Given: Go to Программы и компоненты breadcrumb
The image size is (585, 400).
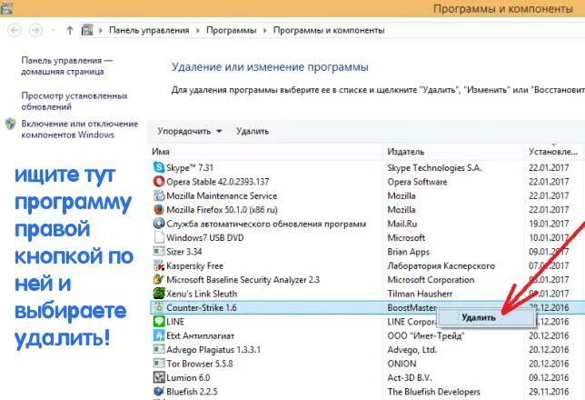Looking at the screenshot, I should click(329, 30).
